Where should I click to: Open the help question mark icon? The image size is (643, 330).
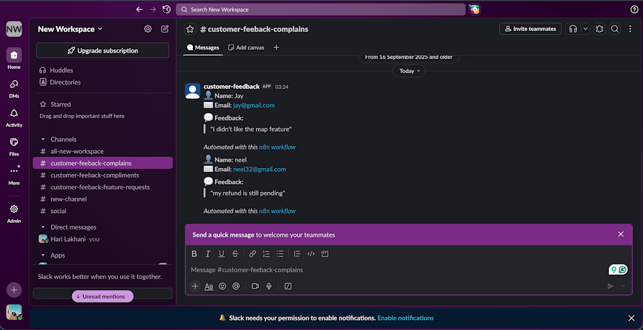click(x=634, y=9)
